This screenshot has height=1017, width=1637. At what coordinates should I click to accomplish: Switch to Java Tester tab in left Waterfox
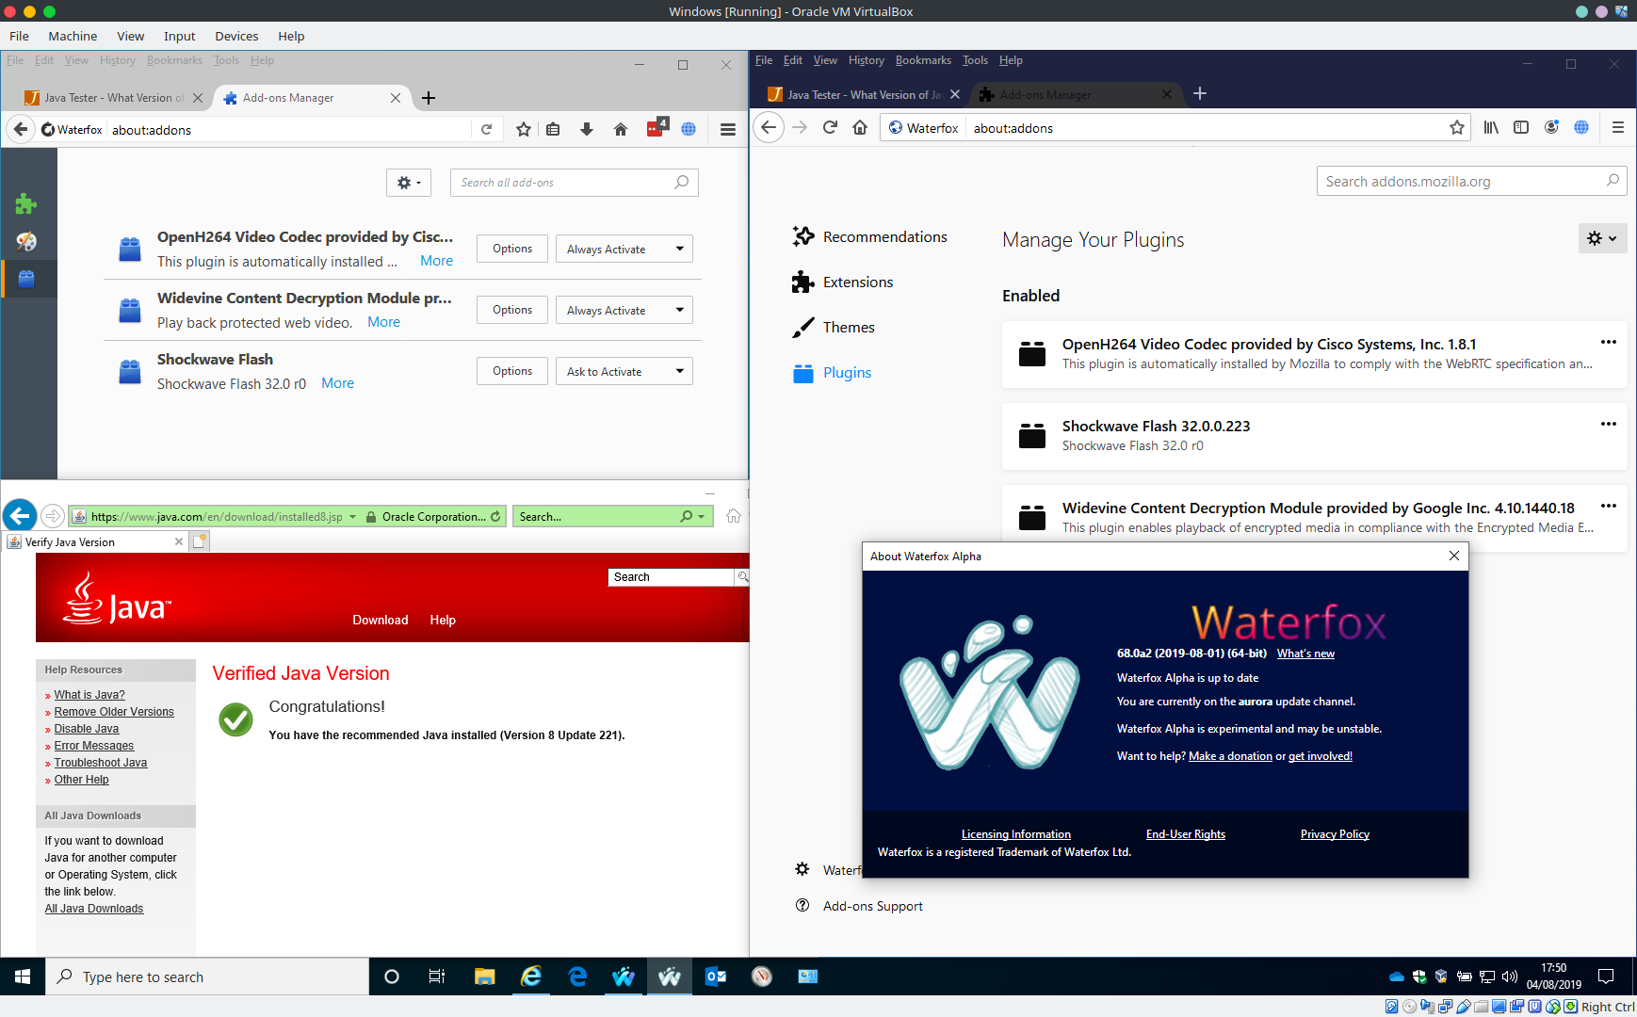pos(113,98)
